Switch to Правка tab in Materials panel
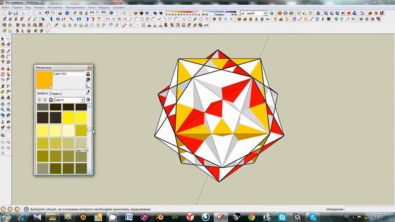Image resolution: width=395 pixels, height=222 pixels. point(56,94)
